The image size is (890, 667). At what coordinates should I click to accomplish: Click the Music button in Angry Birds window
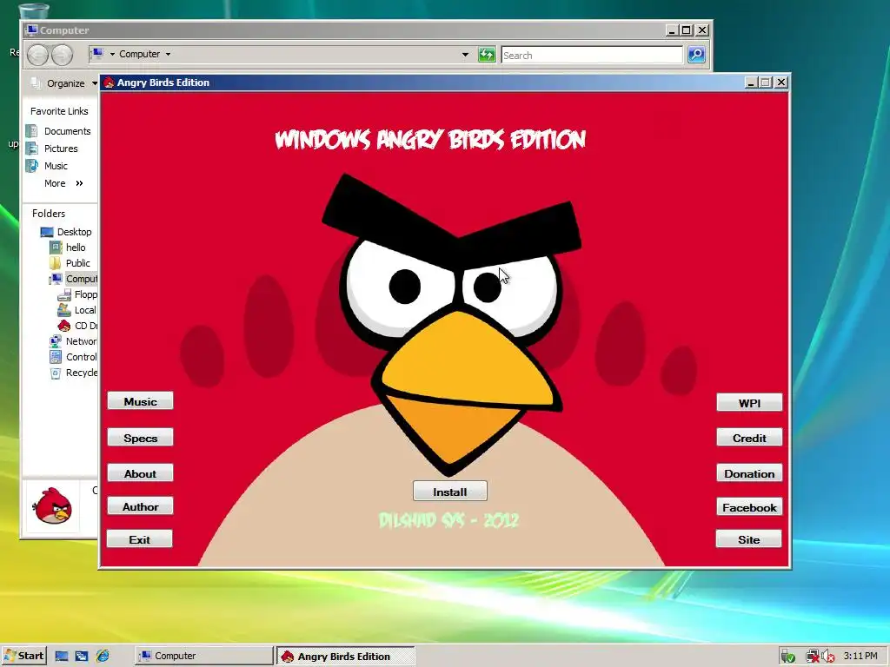(x=140, y=401)
